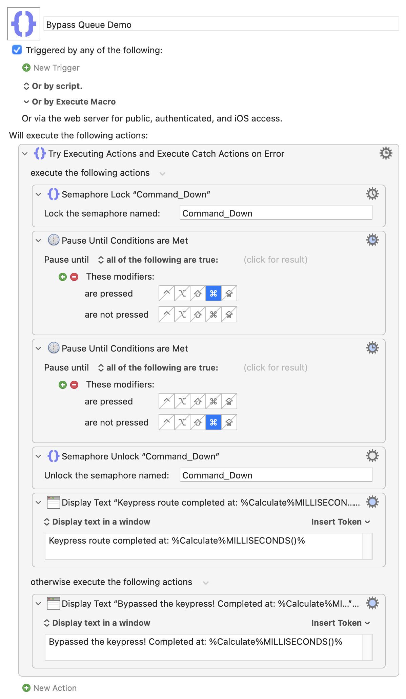Click the Bypass Queue Demo name field
This screenshot has height=699, width=406.
pyautogui.click(x=221, y=25)
